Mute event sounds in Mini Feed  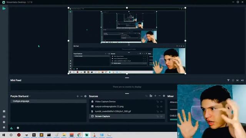[242, 80]
